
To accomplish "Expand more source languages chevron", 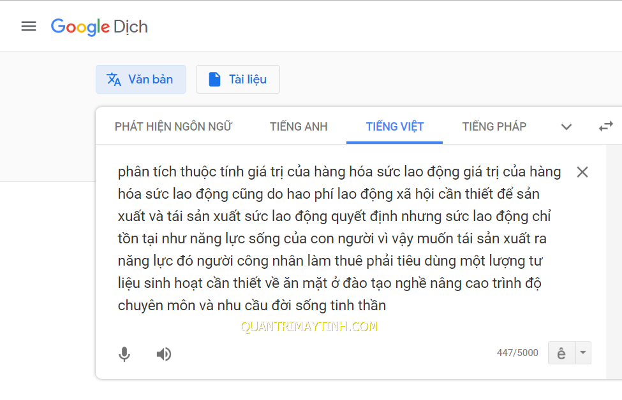I will tap(566, 127).
